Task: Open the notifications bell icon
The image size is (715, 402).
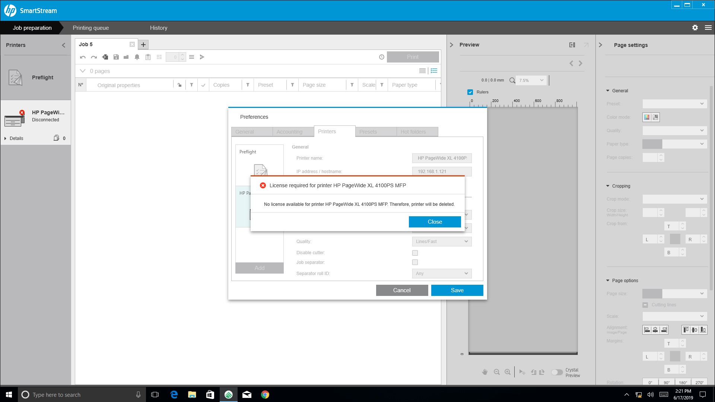Action: click(x=137, y=57)
